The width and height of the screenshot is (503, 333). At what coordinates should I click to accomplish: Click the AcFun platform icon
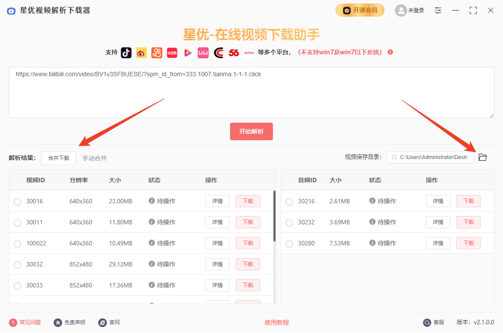(x=249, y=53)
